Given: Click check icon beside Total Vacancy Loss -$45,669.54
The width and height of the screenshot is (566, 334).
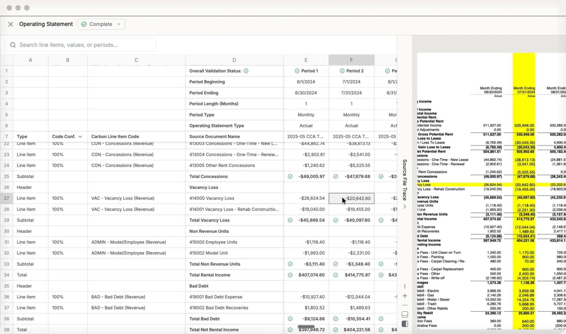Looking at the screenshot, I should pos(290,220).
